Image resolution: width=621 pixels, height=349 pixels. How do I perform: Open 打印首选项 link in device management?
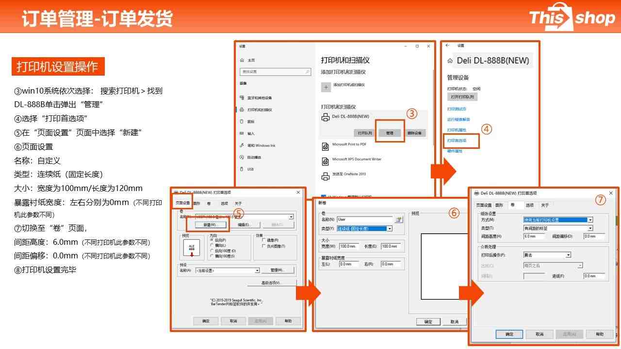457,141
